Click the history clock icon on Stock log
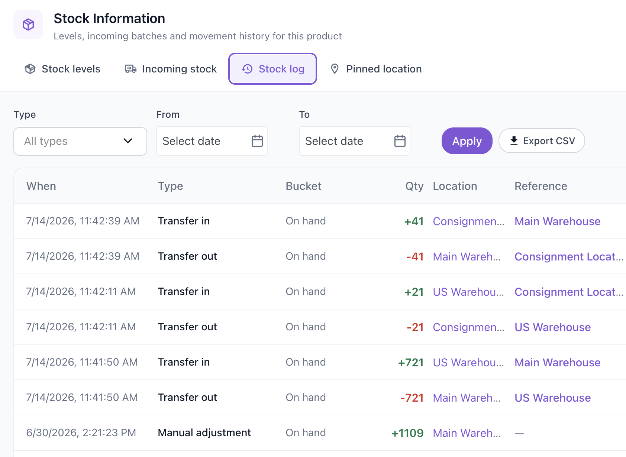This screenshot has width=626, height=457. click(247, 69)
